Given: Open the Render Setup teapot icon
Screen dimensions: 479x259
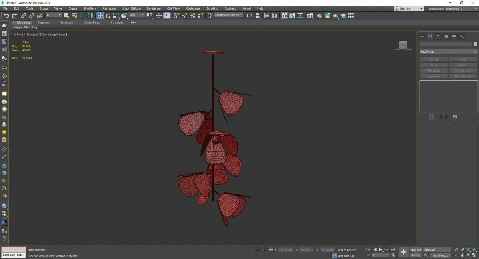Looking at the screenshot, I should (x=319, y=16).
